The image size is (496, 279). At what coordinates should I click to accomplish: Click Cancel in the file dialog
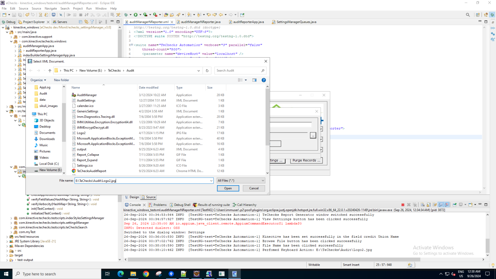point(254,188)
